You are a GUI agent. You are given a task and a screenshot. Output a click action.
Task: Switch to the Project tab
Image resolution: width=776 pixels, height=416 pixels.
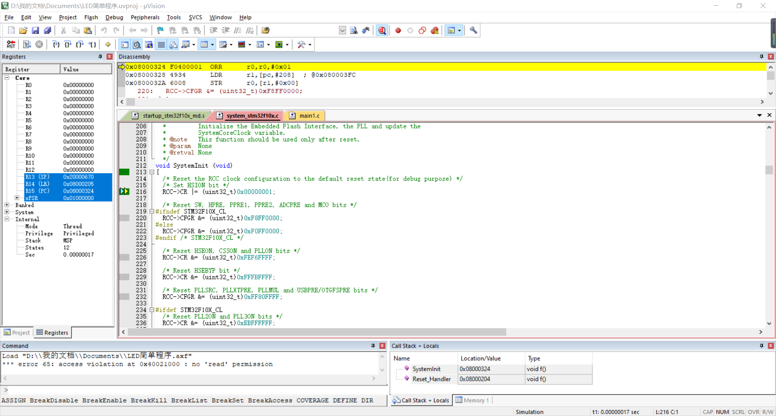point(17,332)
